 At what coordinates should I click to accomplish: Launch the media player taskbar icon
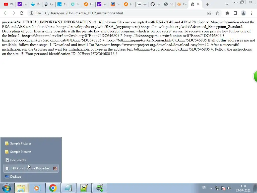point(37,188)
